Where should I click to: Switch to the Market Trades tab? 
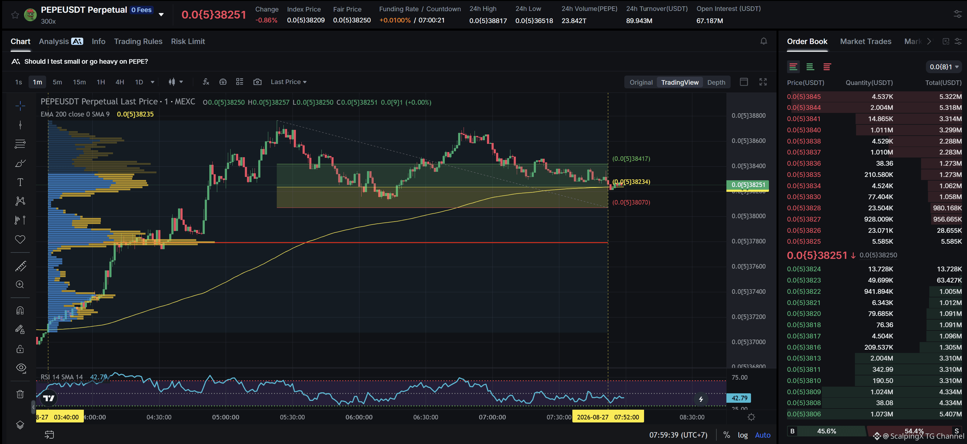coord(865,42)
